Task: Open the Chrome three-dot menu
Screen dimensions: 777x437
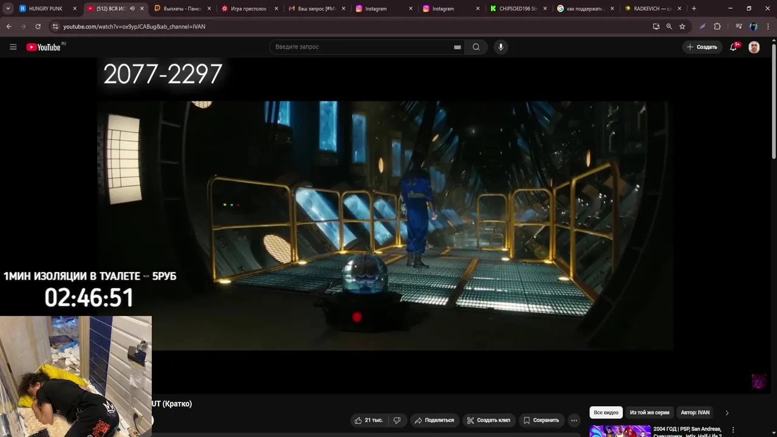Action: pos(768,27)
